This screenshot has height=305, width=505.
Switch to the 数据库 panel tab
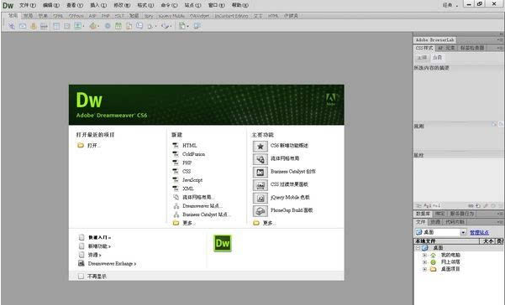(423, 214)
